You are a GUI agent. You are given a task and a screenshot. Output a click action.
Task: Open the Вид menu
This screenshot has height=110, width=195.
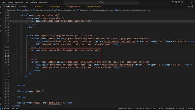click(x=27, y=2)
